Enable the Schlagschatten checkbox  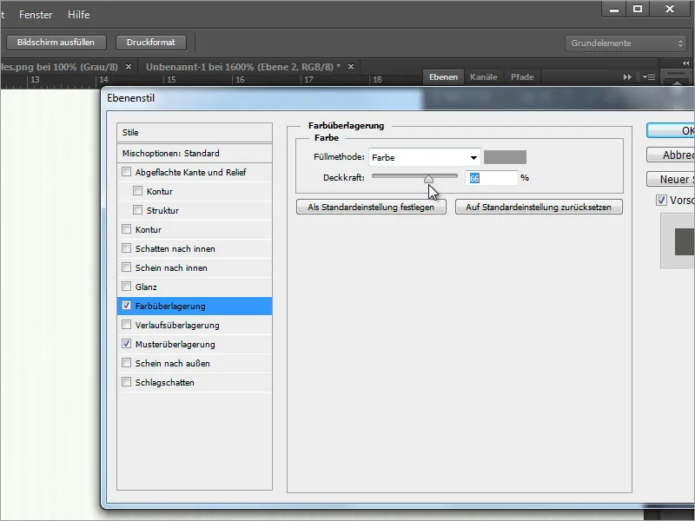[126, 381]
